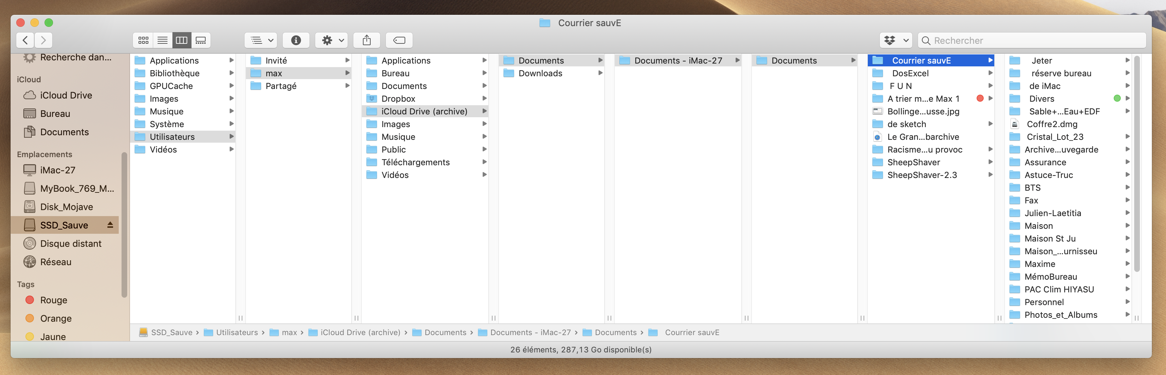This screenshot has width=1166, height=375.
Task: Expand the Documents - iMac-27 folder arrow
Action: coord(737,61)
